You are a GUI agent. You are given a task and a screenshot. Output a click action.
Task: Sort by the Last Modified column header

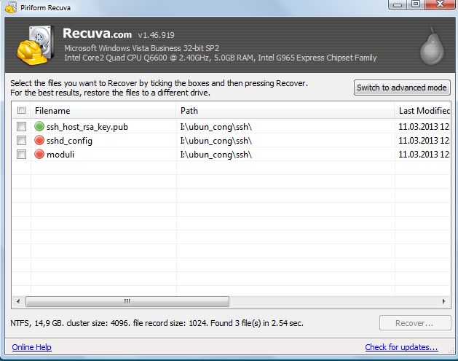tap(422, 111)
